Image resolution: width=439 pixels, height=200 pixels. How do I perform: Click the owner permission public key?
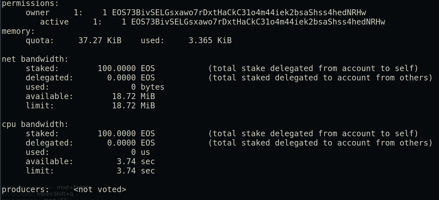(239, 13)
